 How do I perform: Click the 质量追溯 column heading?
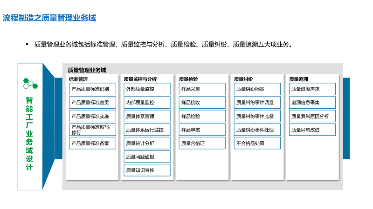pos(298,79)
